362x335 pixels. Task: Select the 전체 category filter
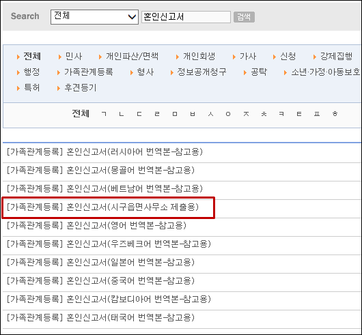[32, 56]
